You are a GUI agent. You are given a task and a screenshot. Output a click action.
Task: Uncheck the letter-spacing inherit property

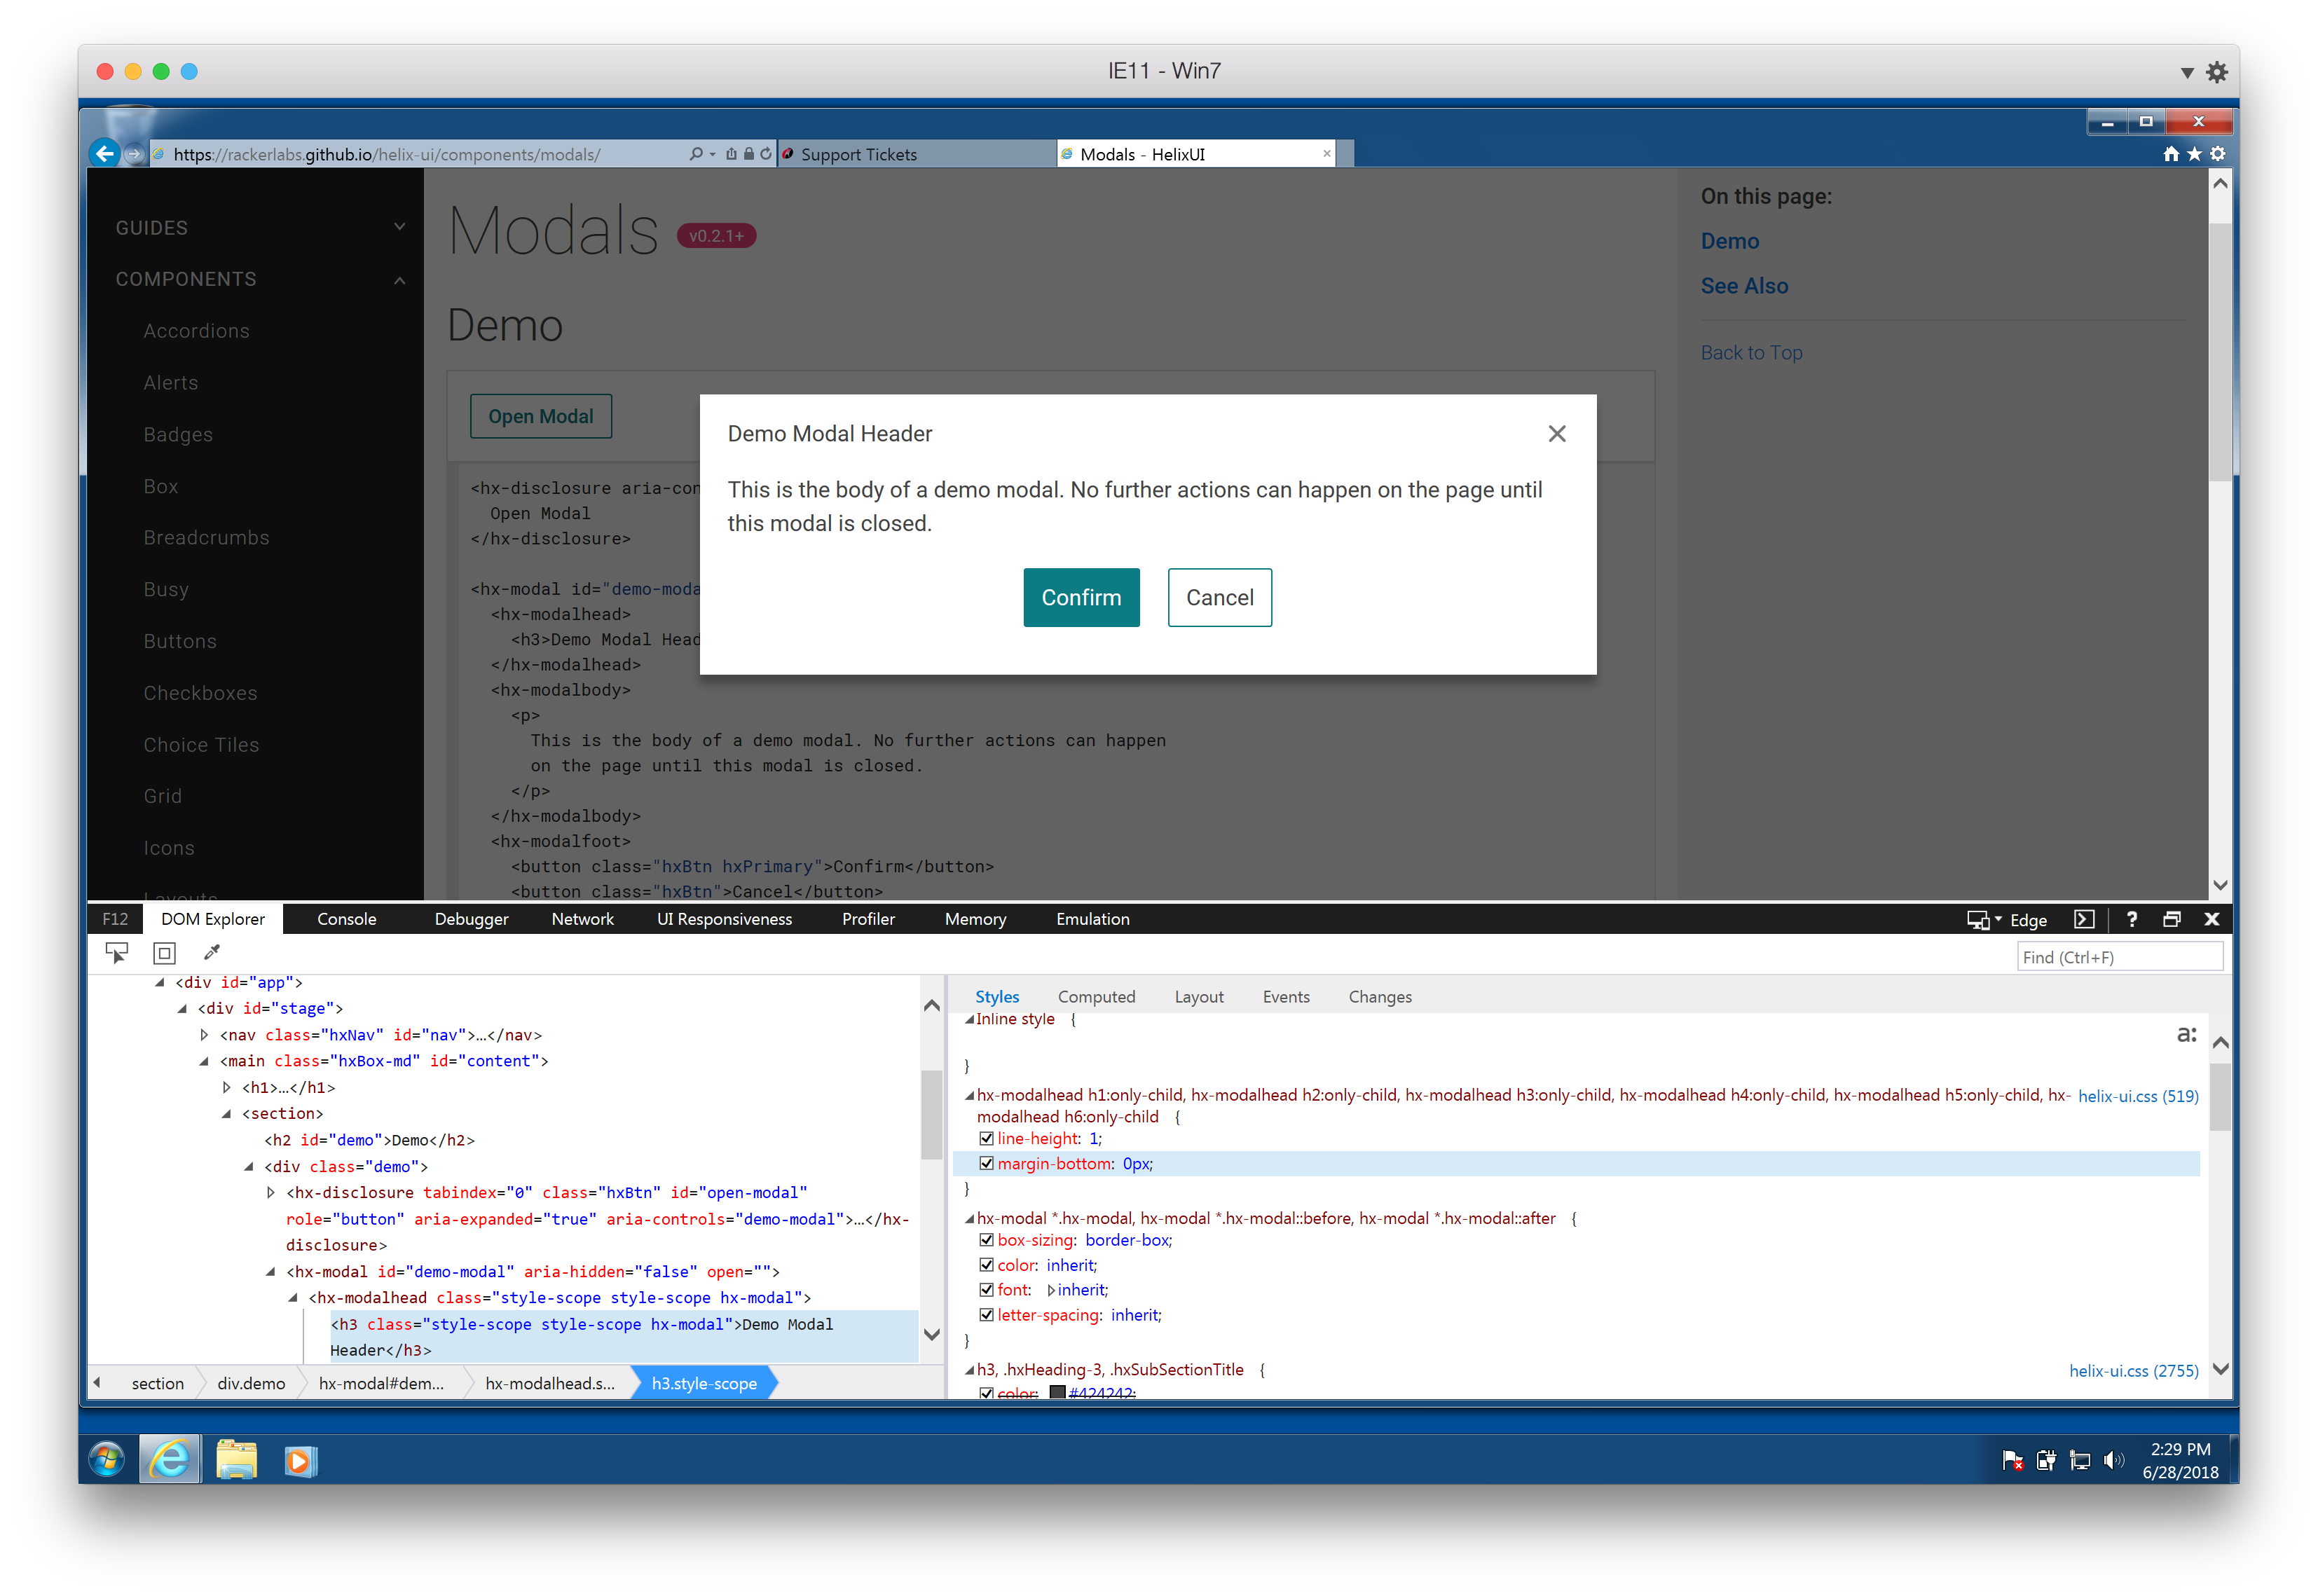click(987, 1315)
